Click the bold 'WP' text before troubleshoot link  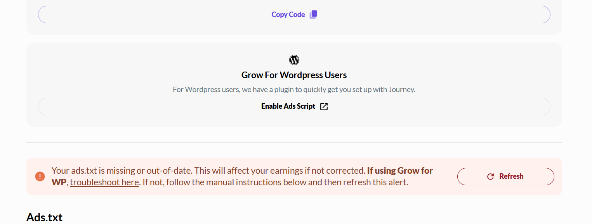pyautogui.click(x=59, y=182)
